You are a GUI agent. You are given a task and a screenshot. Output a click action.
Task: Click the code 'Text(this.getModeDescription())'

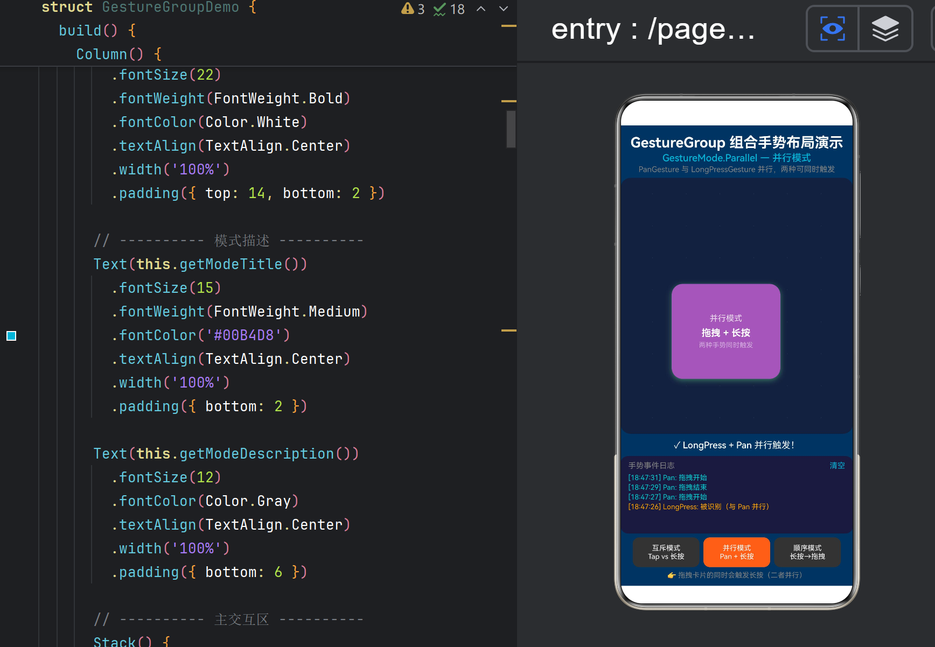coord(226,454)
